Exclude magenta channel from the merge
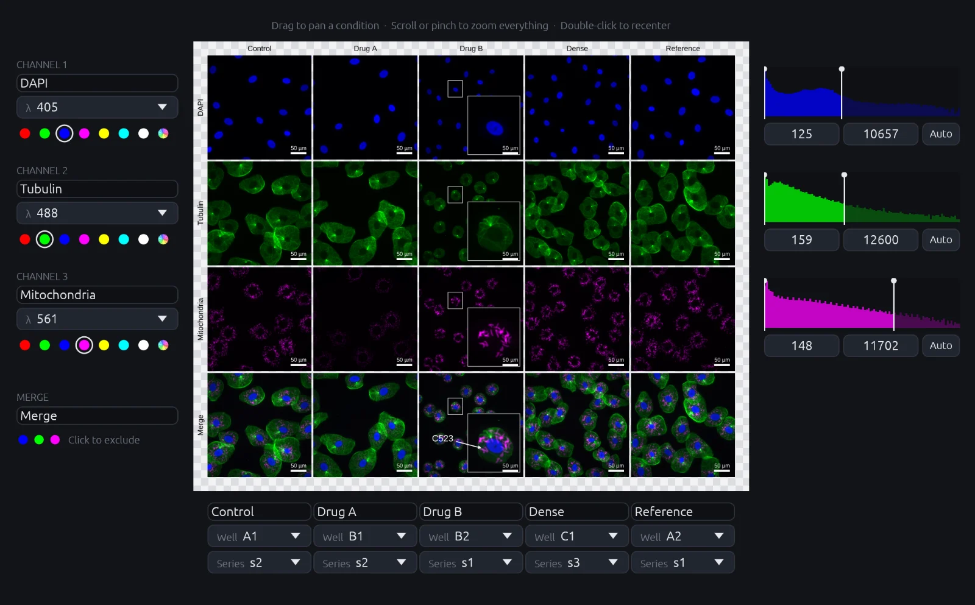The height and width of the screenshot is (605, 975). click(55, 440)
